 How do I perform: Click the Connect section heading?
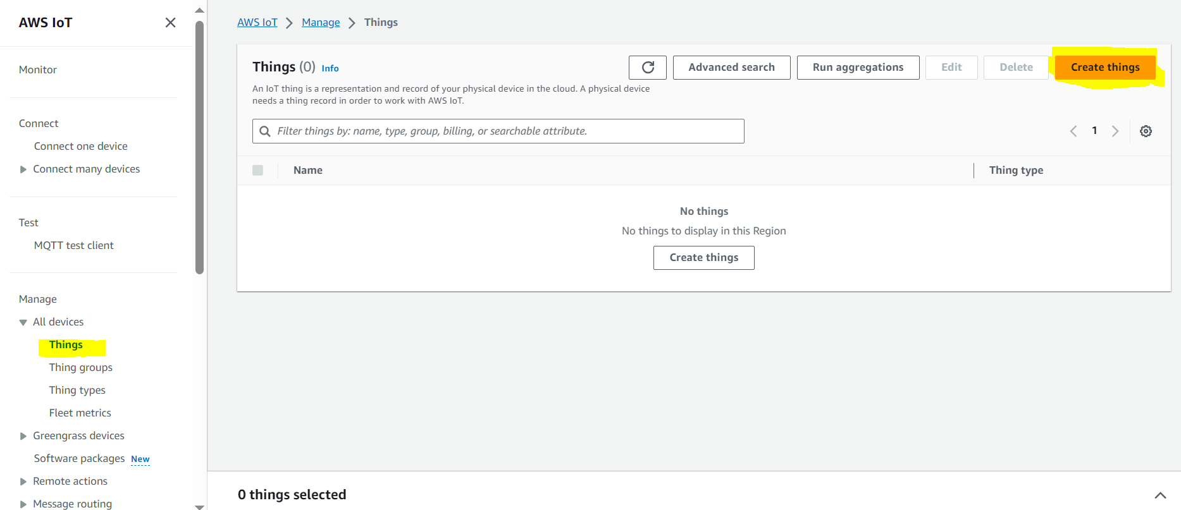[39, 123]
